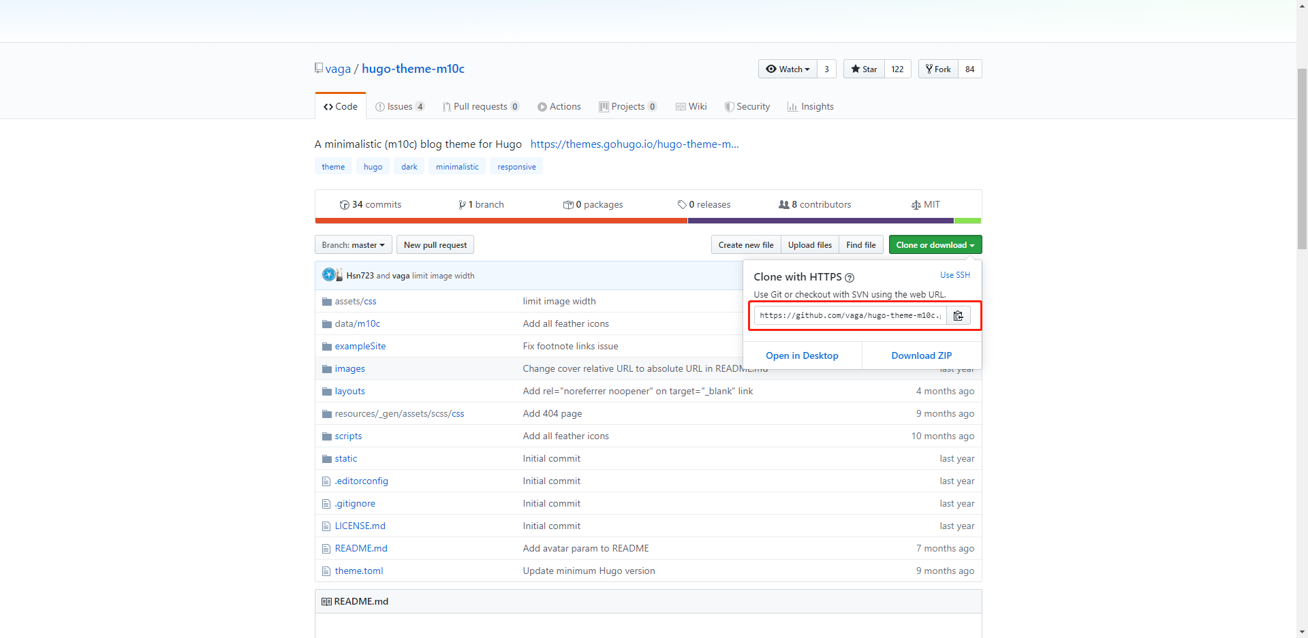Click the folder icon beside scripts

click(327, 436)
